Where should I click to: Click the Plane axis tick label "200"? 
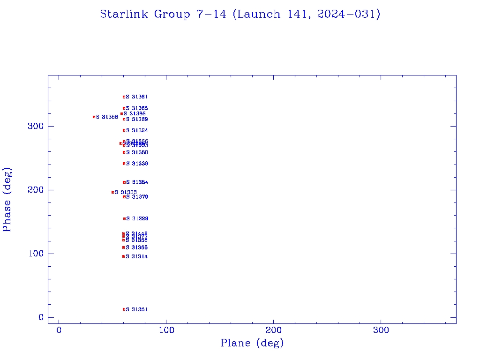point(273,330)
